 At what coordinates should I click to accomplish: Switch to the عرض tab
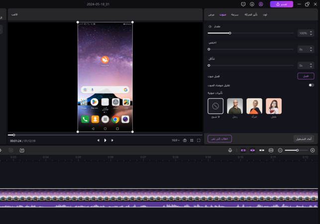pyautogui.click(x=211, y=14)
